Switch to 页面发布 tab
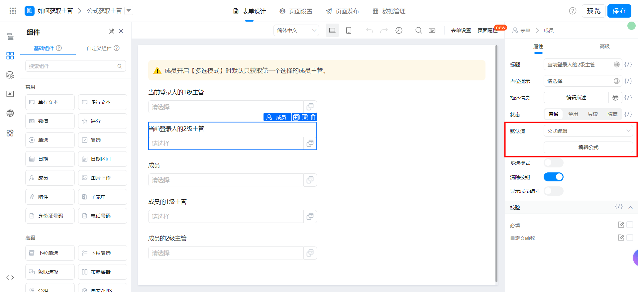This screenshot has width=638, height=292. [343, 11]
